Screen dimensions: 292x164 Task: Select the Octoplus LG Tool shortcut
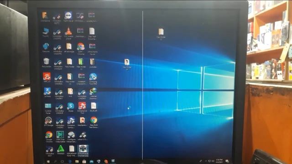coord(82,108)
